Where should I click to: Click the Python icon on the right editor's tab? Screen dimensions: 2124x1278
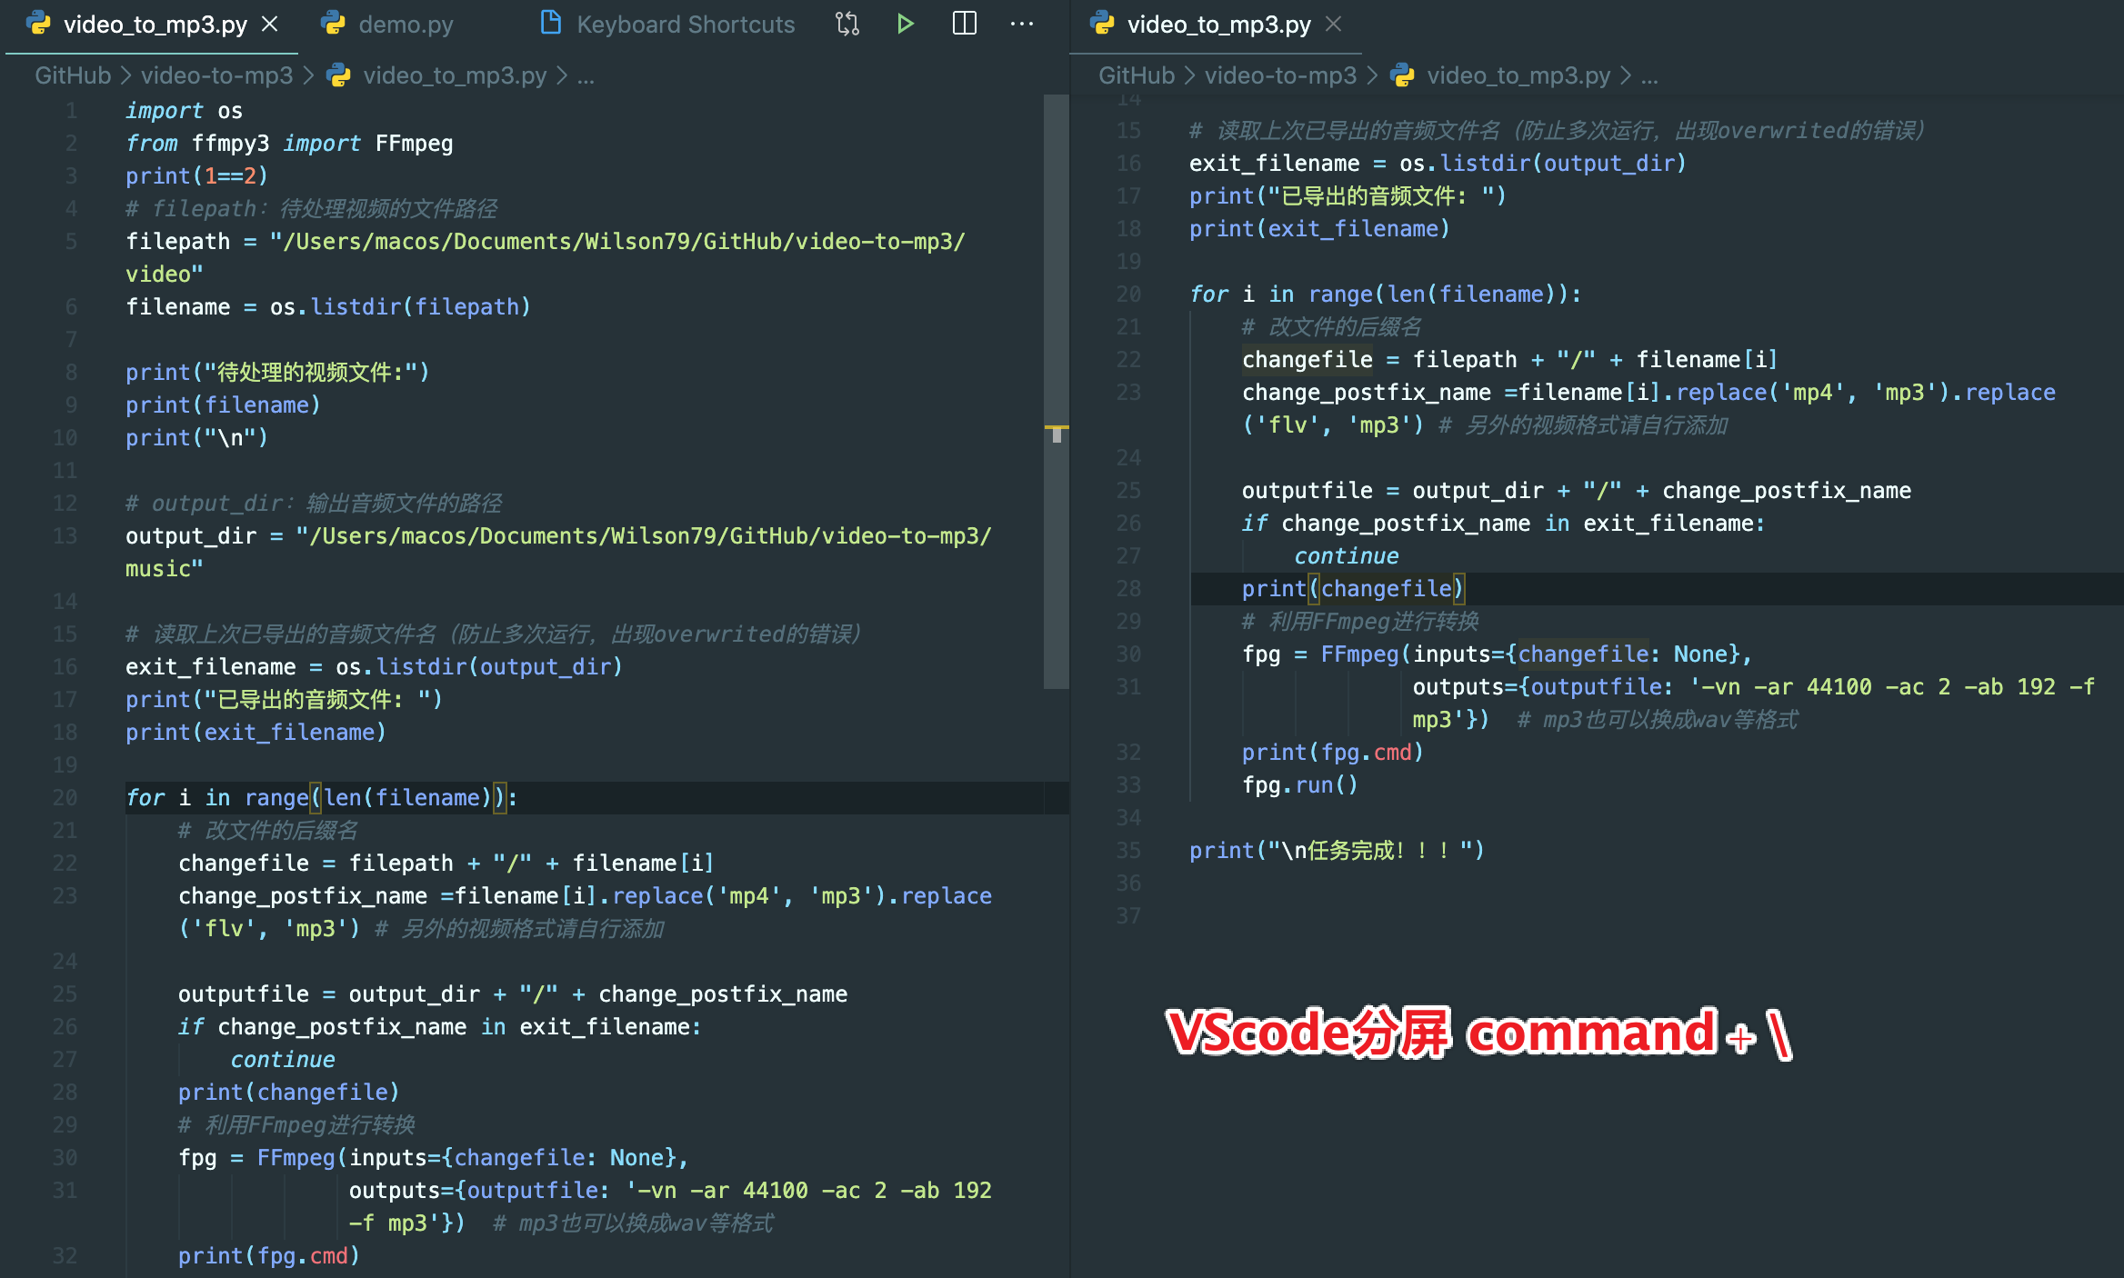click(1103, 25)
